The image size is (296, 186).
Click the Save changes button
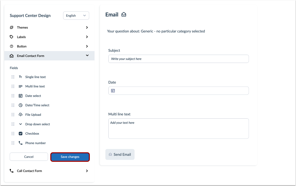tap(70, 157)
